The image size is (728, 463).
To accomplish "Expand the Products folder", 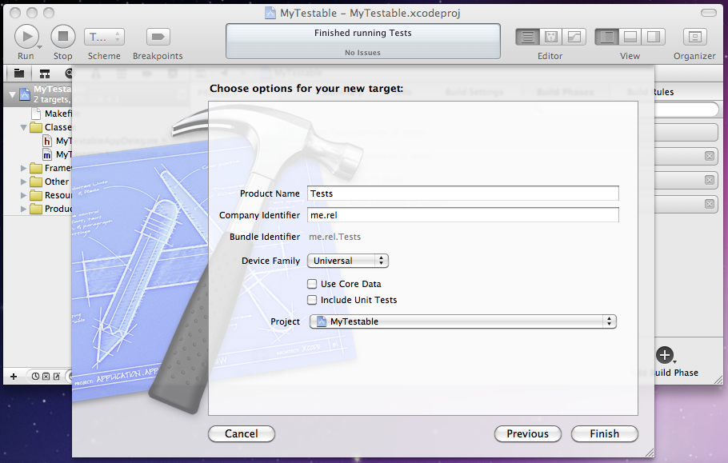I will [x=23, y=210].
